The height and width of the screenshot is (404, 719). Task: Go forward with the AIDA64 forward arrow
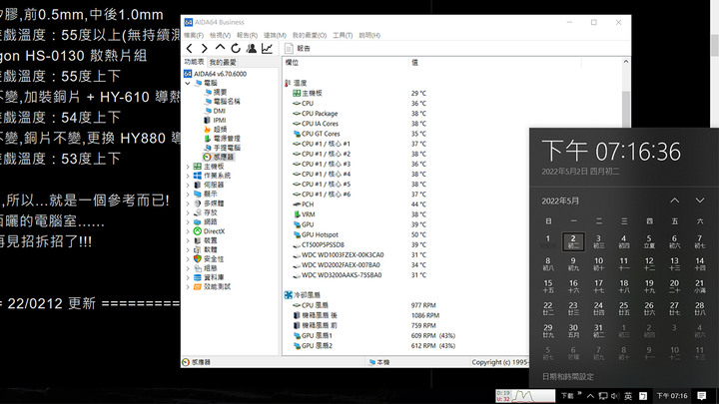point(205,48)
